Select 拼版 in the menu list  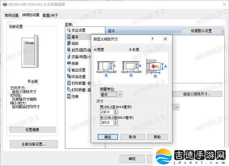click(x=75, y=64)
